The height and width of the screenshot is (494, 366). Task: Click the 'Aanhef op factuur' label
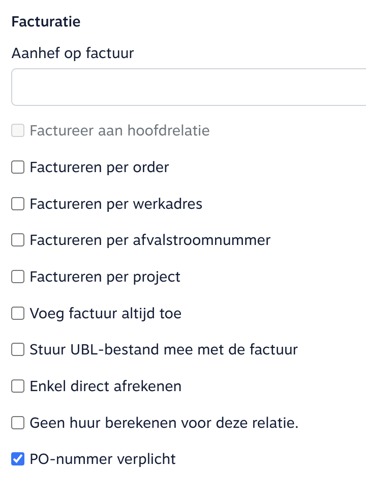[73, 53]
